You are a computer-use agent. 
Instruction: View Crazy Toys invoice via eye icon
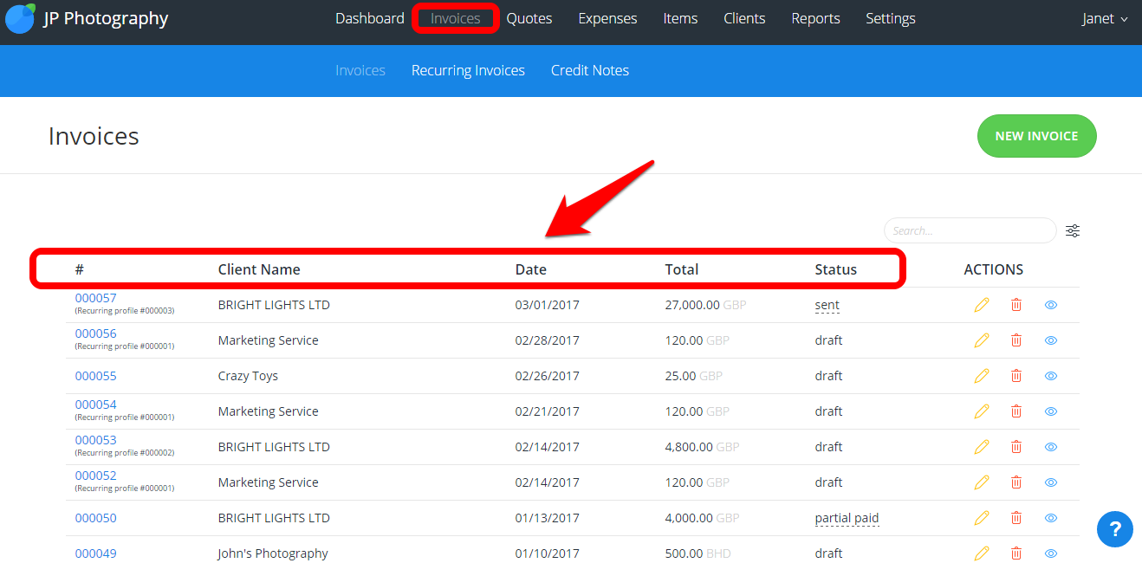pyautogui.click(x=1051, y=376)
